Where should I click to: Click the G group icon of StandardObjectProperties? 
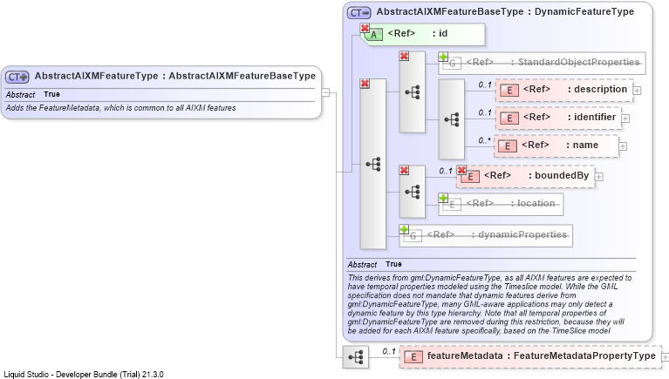(x=453, y=64)
